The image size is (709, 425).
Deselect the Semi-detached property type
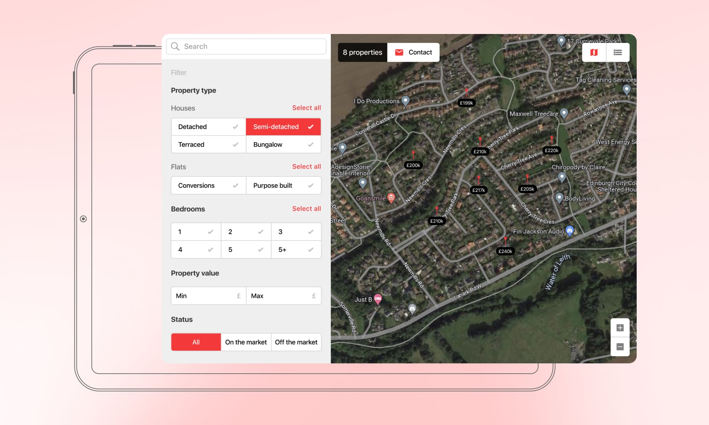tap(283, 127)
